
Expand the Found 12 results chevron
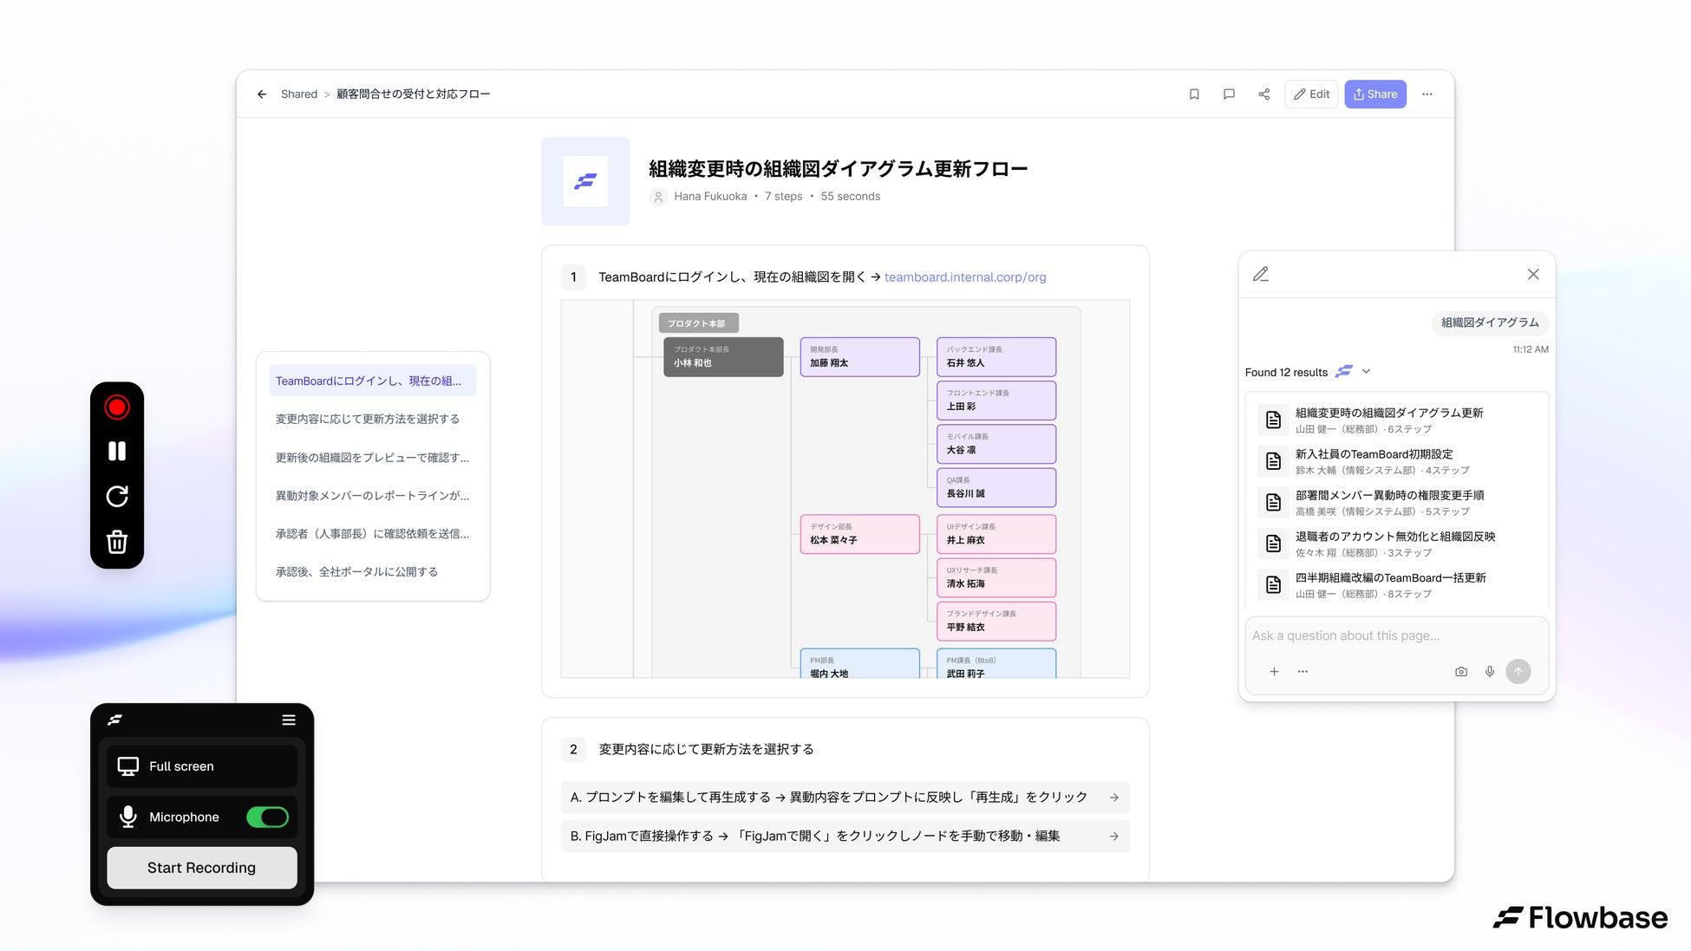coord(1366,371)
